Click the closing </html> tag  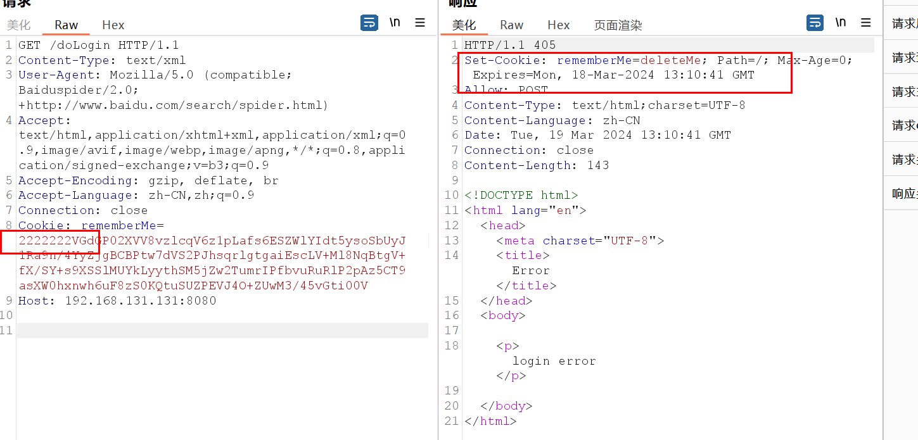(491, 421)
